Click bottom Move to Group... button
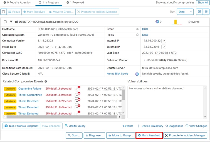 coord(121,135)
